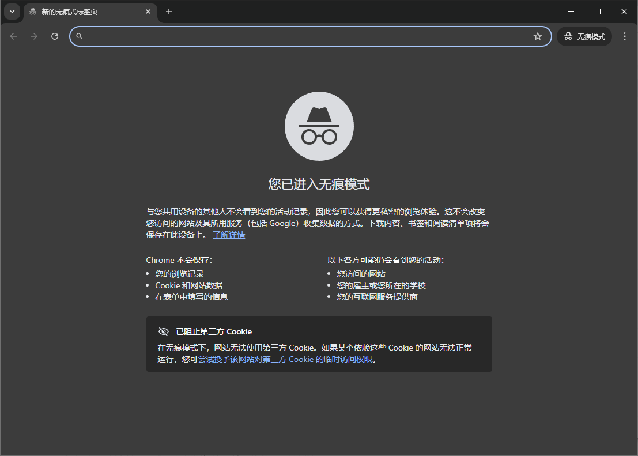Image resolution: width=638 pixels, height=456 pixels.
Task: Click the incognito spy icon above the heading
Action: 319,126
